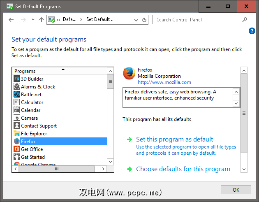Click the OK button
This screenshot has width=259, height=202.
236,190
